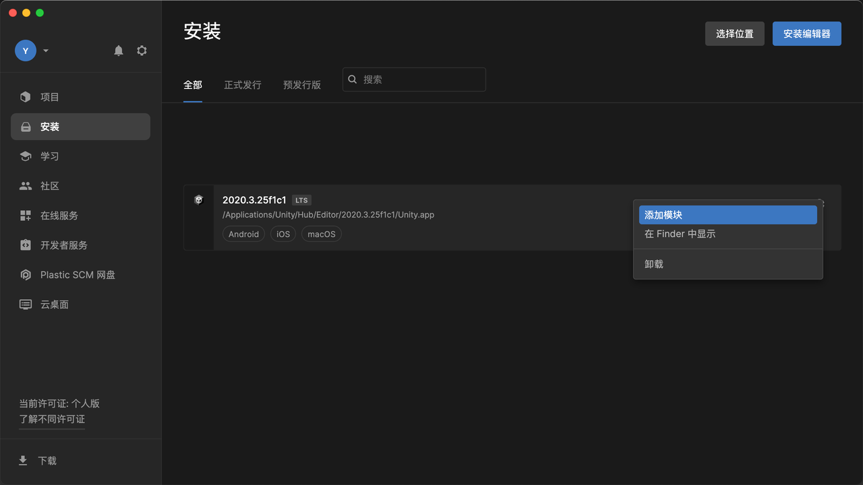Click the Y account avatar
This screenshot has width=863, height=485.
click(x=26, y=51)
